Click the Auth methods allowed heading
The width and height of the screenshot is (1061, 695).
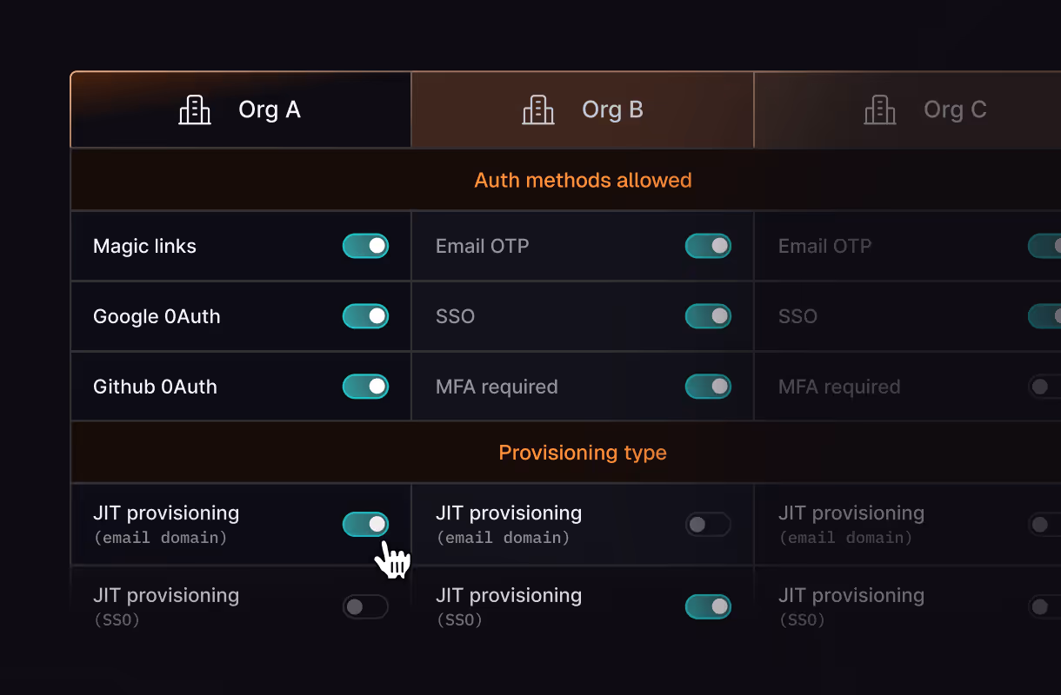(583, 181)
